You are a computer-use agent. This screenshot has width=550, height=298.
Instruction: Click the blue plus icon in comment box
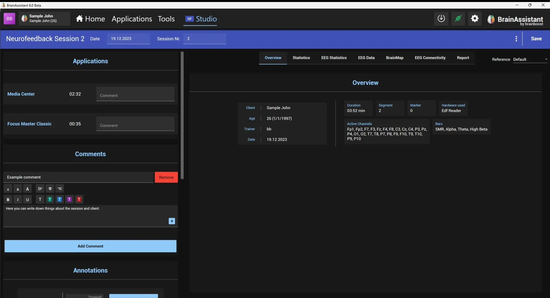click(172, 221)
